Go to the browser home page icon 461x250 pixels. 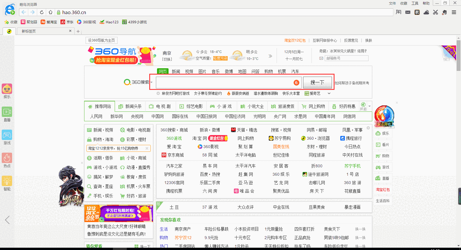tap(50, 12)
